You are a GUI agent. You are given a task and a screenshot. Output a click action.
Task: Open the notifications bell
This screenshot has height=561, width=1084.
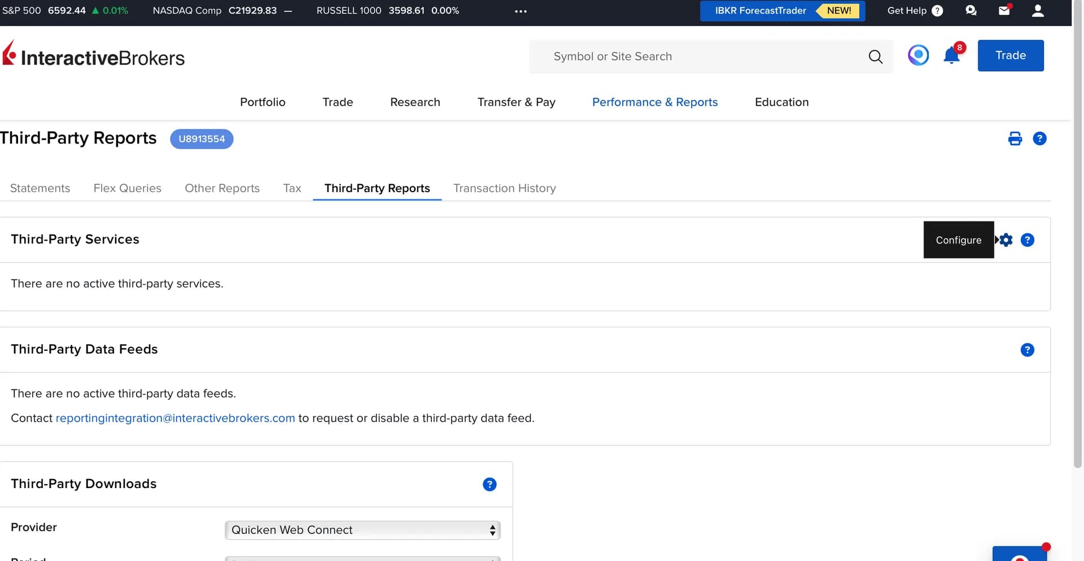coord(952,55)
